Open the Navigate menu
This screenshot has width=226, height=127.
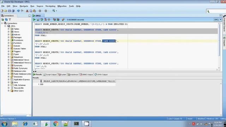pyautogui.click(x=24, y=6)
